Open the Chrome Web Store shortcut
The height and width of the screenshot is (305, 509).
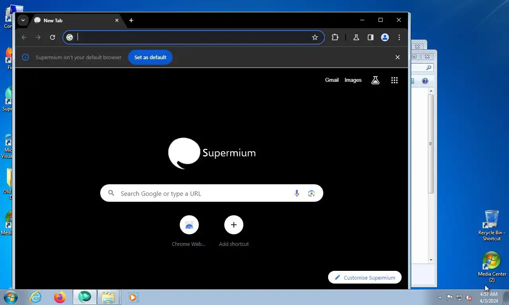pyautogui.click(x=189, y=231)
